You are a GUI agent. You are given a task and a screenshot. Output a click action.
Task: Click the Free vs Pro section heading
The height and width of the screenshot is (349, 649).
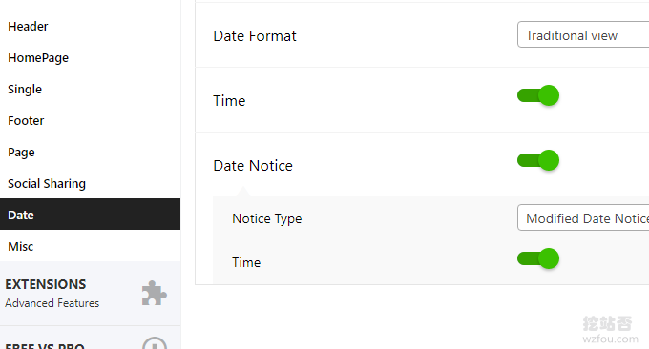[x=45, y=346]
